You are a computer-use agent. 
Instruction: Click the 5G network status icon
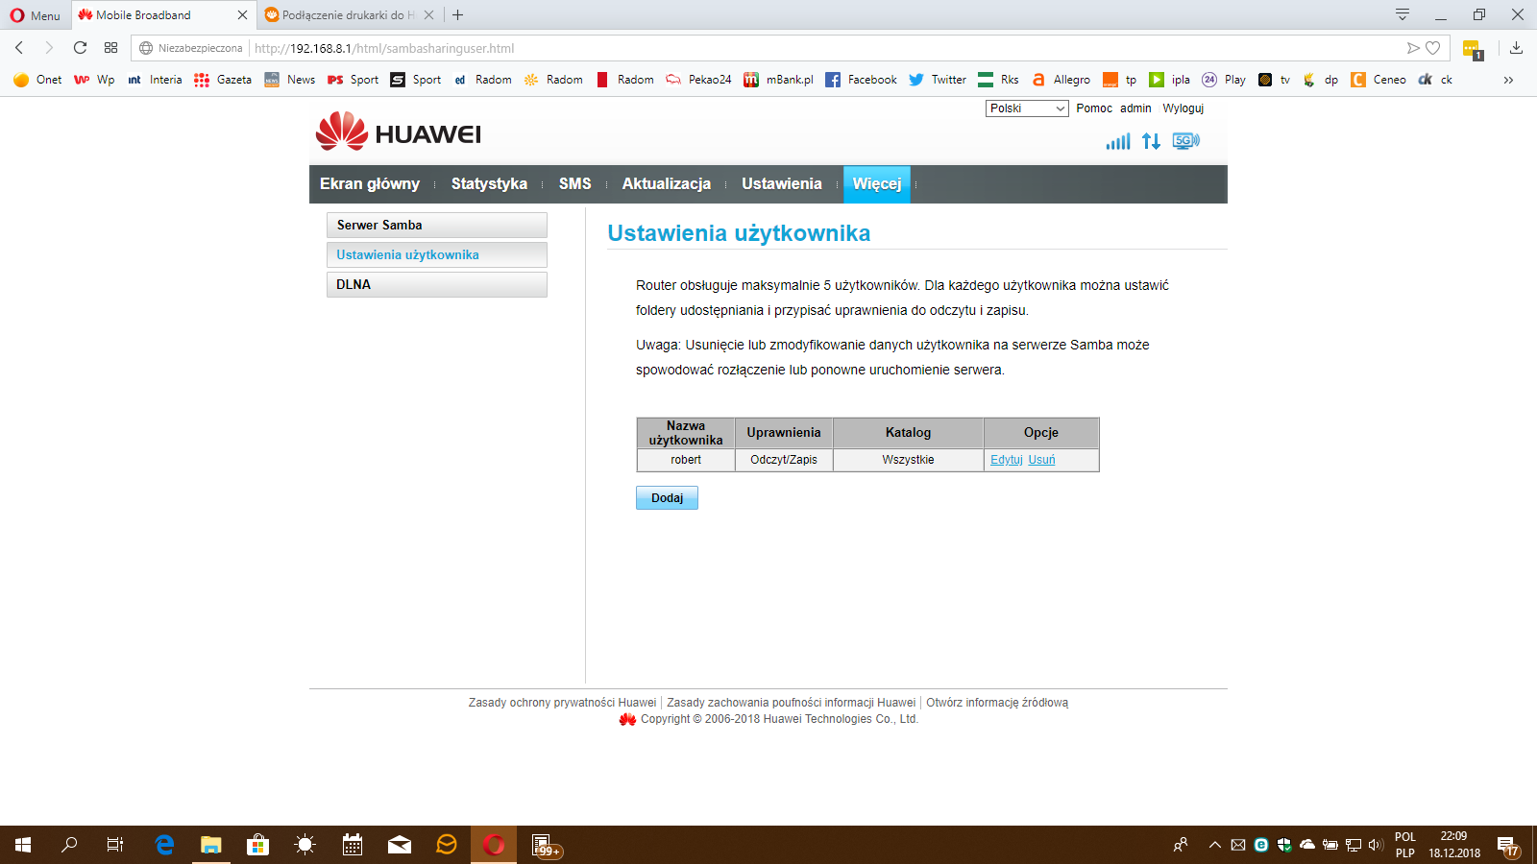point(1183,140)
